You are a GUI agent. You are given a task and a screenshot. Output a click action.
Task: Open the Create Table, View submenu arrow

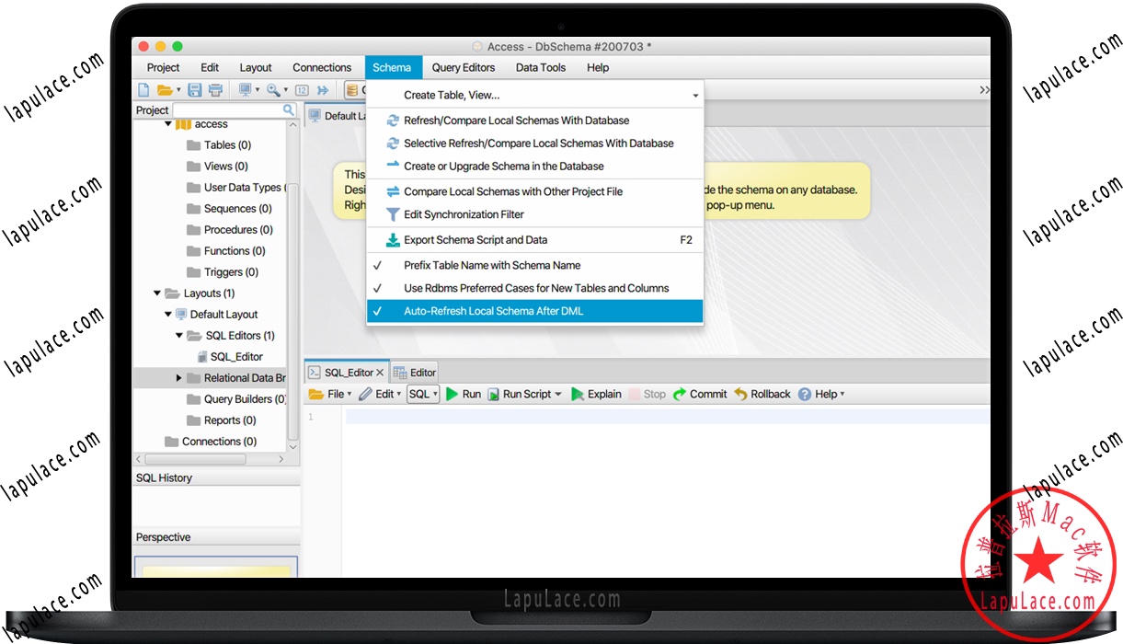[695, 96]
